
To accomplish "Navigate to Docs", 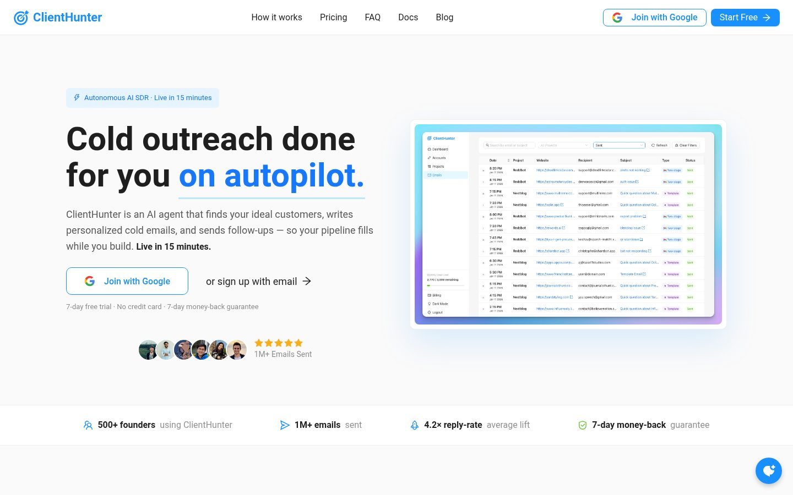I will (x=408, y=18).
